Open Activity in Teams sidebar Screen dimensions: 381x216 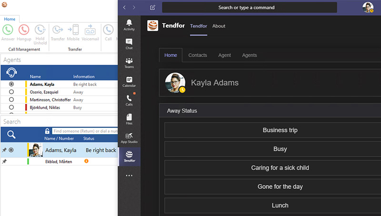tap(129, 25)
